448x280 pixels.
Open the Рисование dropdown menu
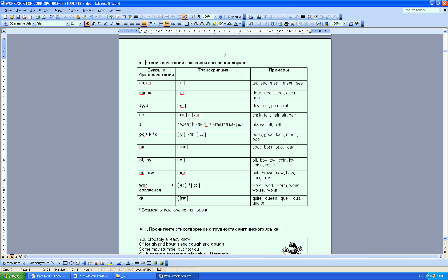[11, 263]
